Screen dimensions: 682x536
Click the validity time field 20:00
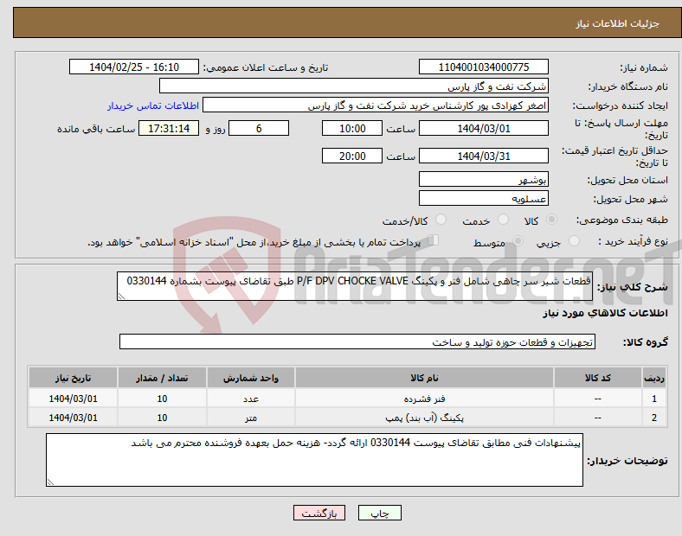(x=352, y=156)
